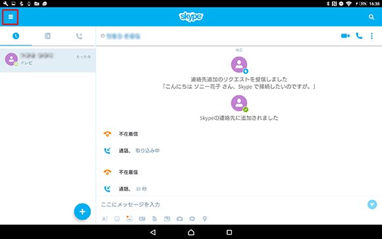Start a video call

coord(345,36)
